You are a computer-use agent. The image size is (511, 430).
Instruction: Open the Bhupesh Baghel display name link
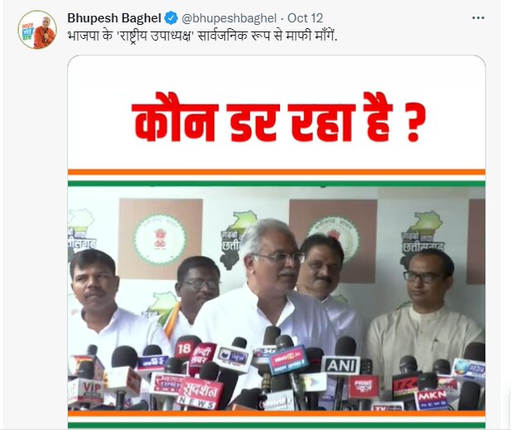(x=114, y=18)
